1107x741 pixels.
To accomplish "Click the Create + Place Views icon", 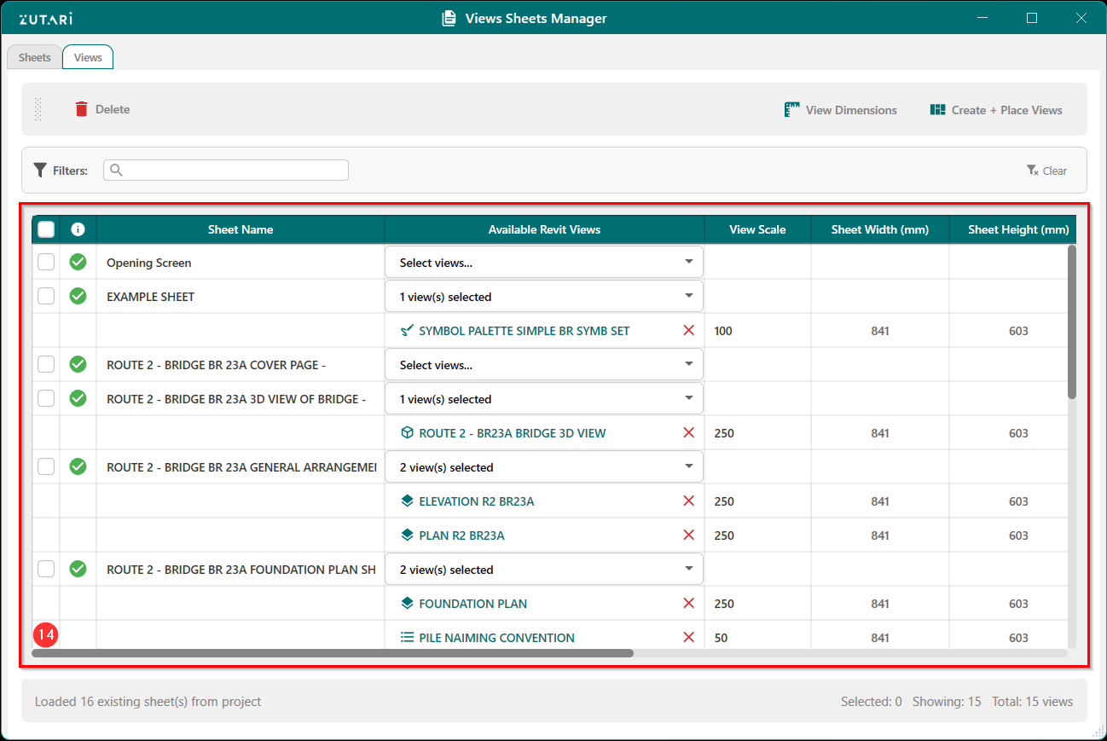I will point(938,110).
